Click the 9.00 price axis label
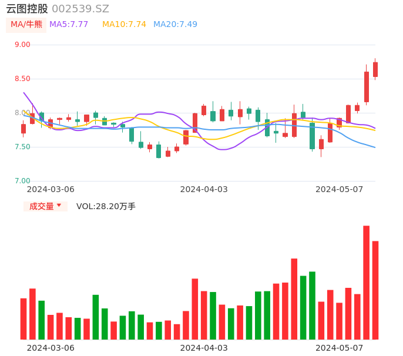Image resolution: width=403 pixels, height=356 pixels. pyautogui.click(x=22, y=45)
